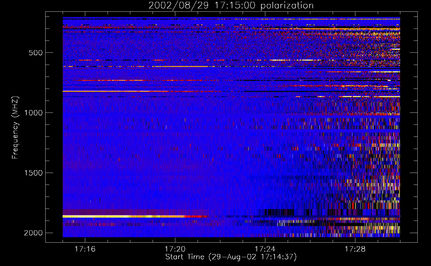Click the 1000 frequency tick label

click(x=33, y=113)
